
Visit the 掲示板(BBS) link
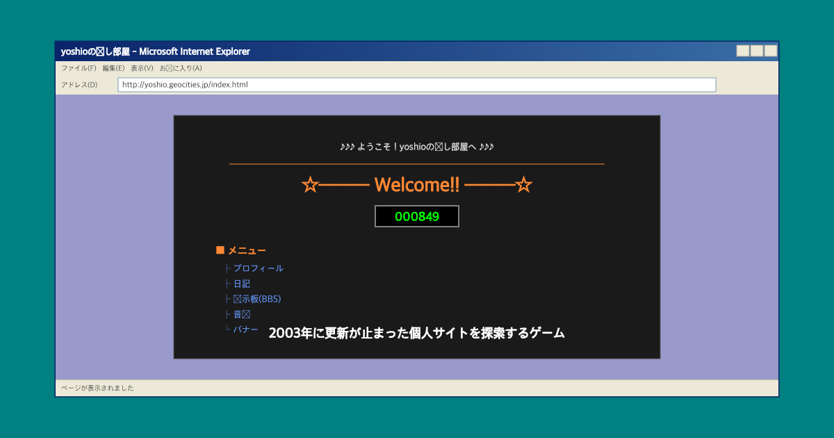tap(256, 298)
